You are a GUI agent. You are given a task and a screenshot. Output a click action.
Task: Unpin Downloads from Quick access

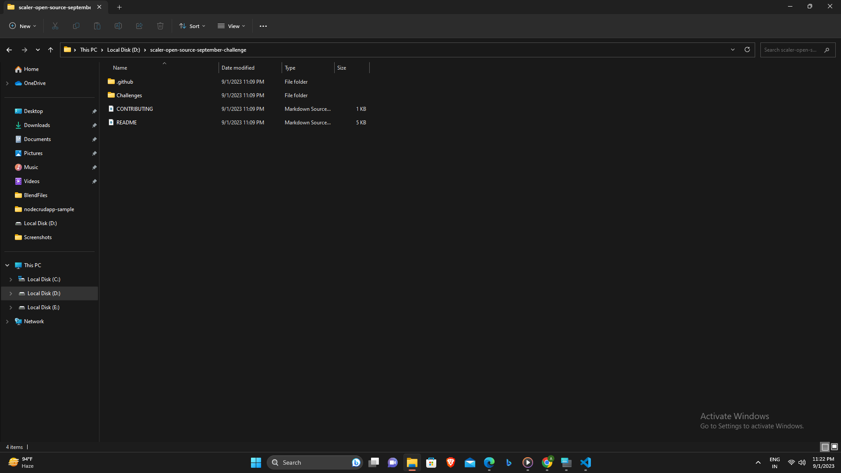94,125
